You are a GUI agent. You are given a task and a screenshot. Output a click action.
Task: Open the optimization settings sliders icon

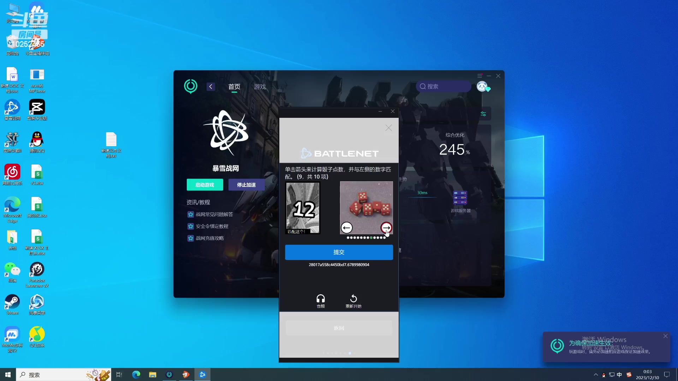pyautogui.click(x=483, y=114)
